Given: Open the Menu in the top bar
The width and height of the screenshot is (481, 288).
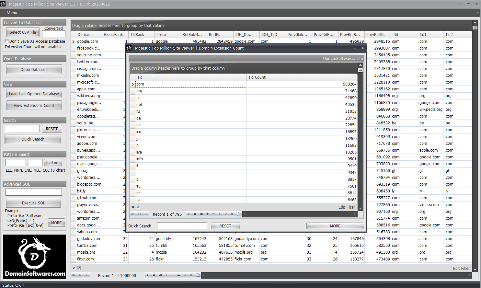Looking at the screenshot, I should (x=12, y=13).
